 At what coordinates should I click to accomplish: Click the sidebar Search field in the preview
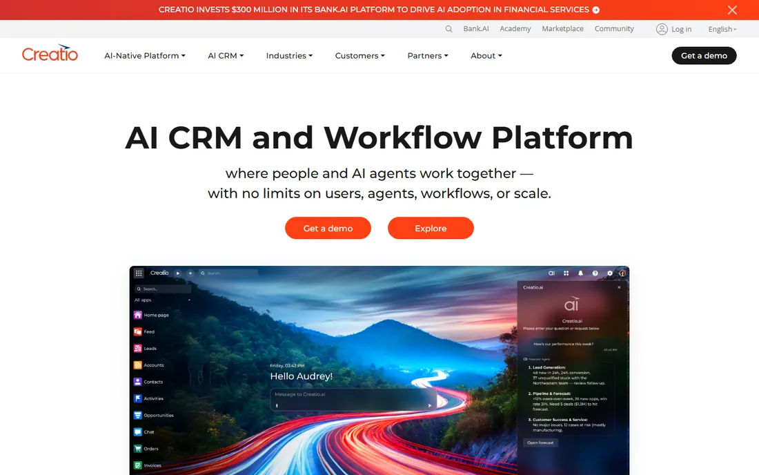[x=162, y=289]
